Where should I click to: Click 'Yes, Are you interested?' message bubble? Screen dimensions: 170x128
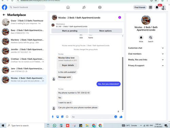pos(108,84)
